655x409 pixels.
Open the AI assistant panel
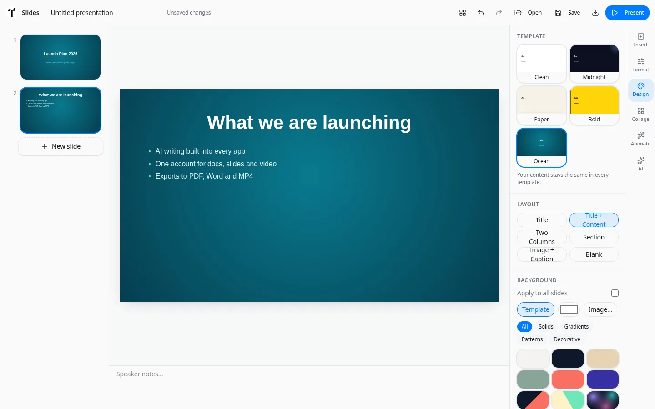[x=640, y=164]
